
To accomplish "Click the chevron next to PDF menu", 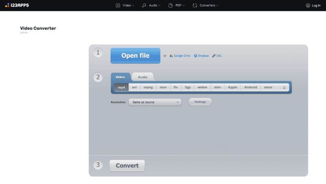I will (184, 6).
